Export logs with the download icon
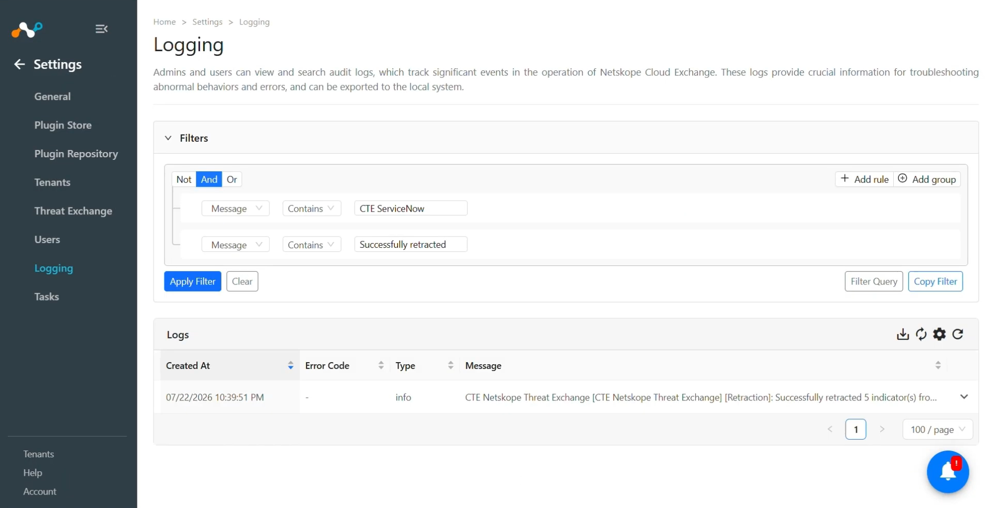Screen dimensions: 992x508 [903, 334]
